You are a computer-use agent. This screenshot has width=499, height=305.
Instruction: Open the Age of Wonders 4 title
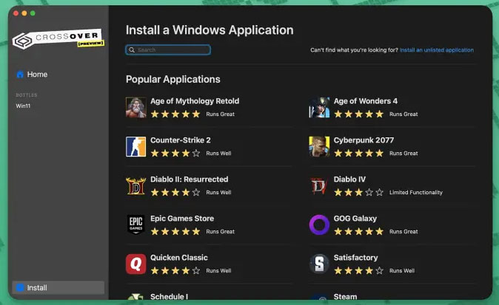tap(365, 101)
